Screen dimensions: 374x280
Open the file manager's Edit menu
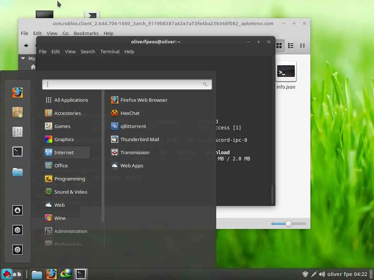coord(37,33)
